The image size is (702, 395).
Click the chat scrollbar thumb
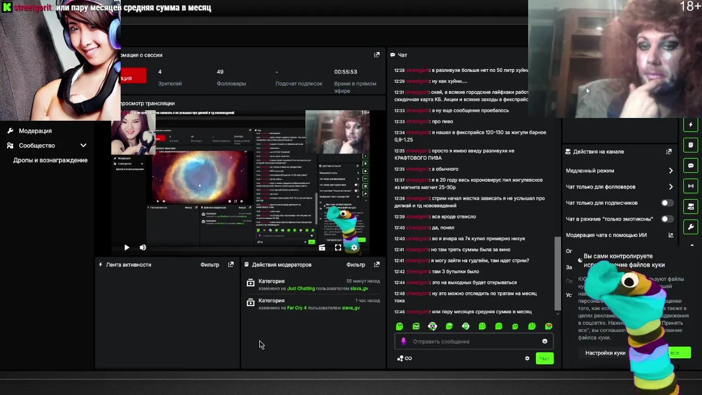(558, 273)
